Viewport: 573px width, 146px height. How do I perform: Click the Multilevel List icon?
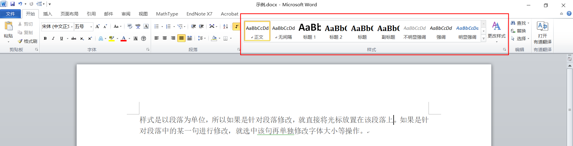180,27
